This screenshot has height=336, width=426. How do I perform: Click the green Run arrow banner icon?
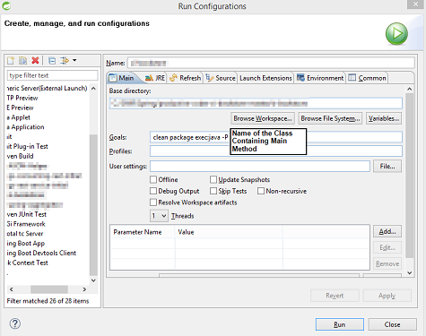(x=396, y=34)
